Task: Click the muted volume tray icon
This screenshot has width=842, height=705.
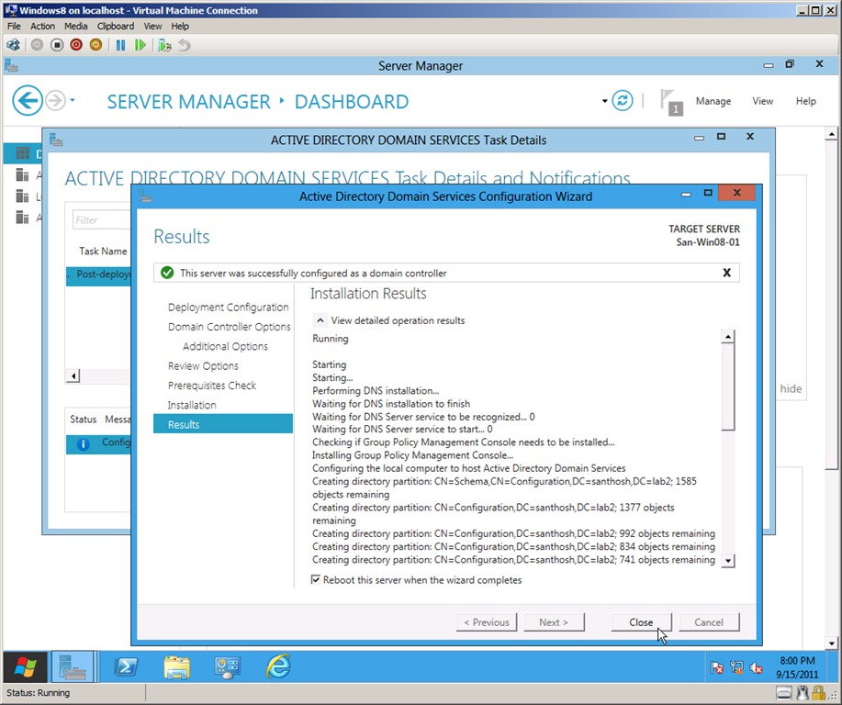Action: pyautogui.click(x=756, y=668)
